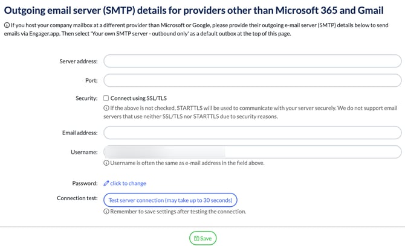This screenshot has width=405, height=246.
Task: Click the 'Email address:' label
Action: click(80, 133)
